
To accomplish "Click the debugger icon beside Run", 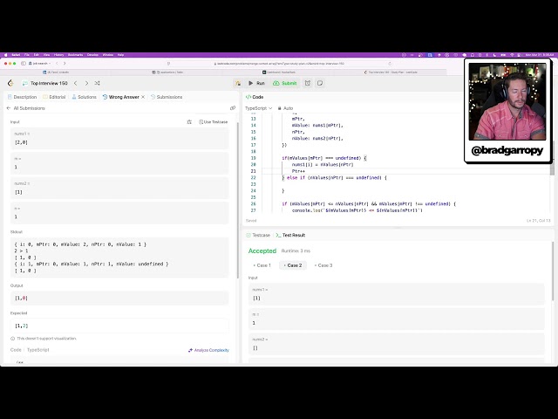I will 238,83.
